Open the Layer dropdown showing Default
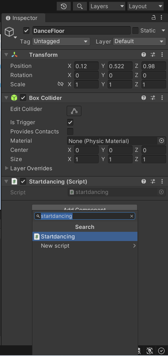Screen dimensions: 168x356 tap(140, 41)
